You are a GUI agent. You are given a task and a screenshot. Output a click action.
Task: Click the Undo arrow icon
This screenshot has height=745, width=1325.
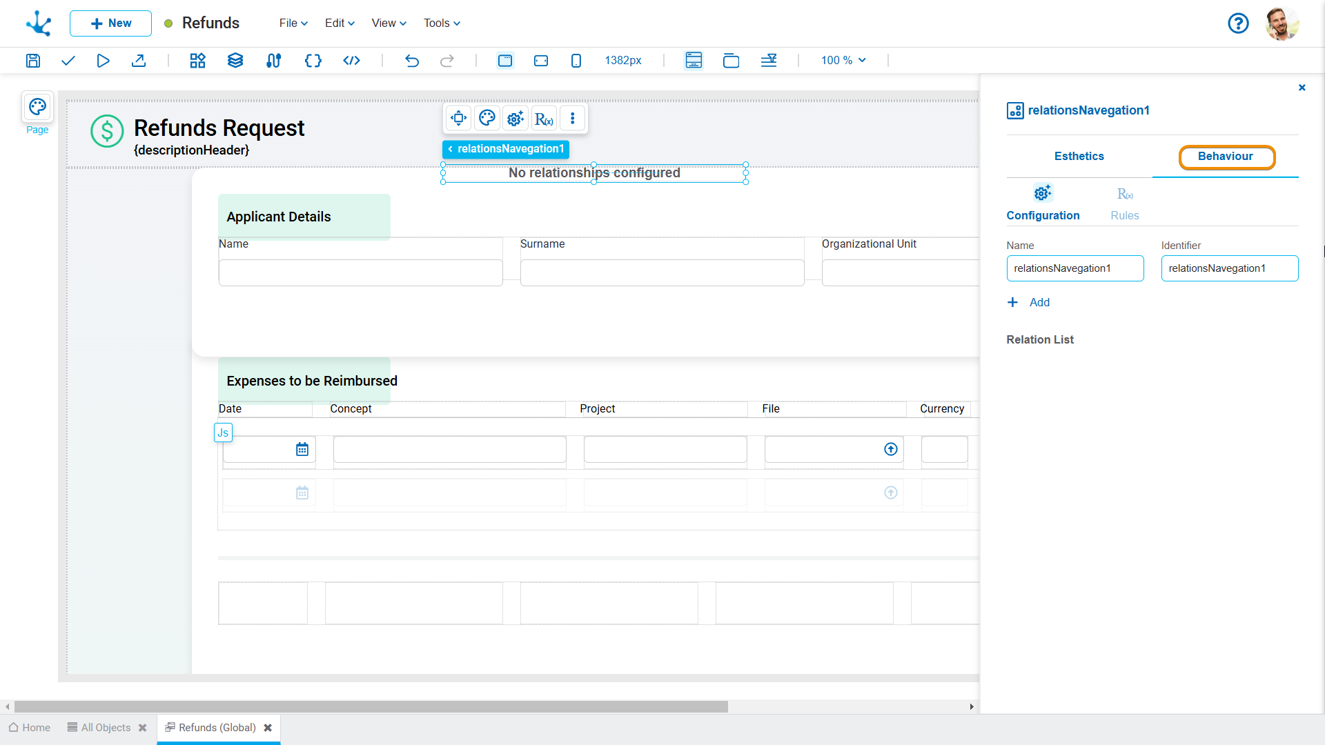click(411, 61)
